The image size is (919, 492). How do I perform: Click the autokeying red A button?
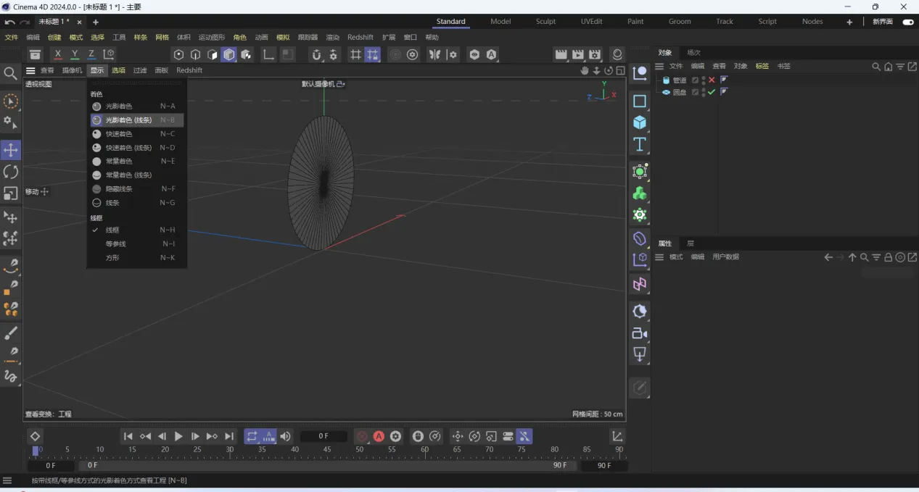tap(379, 436)
